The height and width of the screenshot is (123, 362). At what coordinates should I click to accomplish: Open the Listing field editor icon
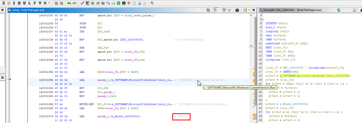[224, 10]
